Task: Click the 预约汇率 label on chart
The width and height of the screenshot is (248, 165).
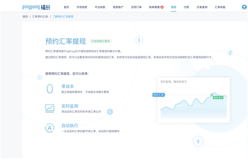Action: click(158, 95)
